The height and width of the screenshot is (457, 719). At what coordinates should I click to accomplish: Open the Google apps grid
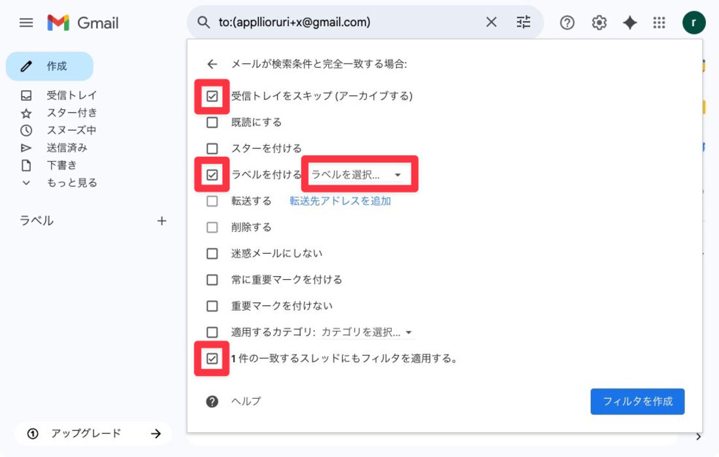click(659, 22)
